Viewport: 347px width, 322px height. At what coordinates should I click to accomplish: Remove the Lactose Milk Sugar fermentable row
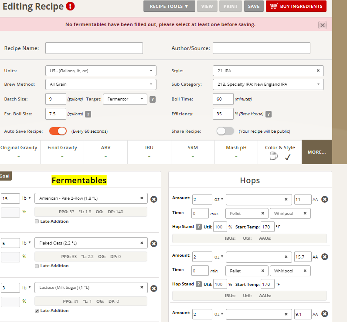(154, 288)
